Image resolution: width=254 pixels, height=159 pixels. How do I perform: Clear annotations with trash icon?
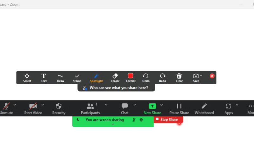(179, 78)
